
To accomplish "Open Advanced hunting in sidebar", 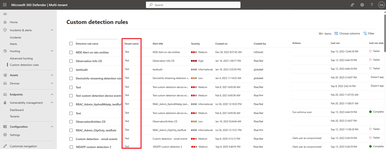I will (21, 58).
